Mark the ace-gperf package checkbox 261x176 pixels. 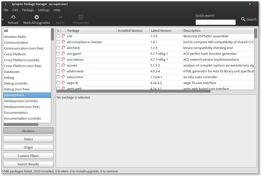pos(58,54)
